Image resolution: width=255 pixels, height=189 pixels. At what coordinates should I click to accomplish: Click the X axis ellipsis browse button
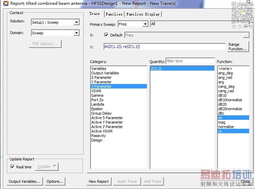point(246,35)
